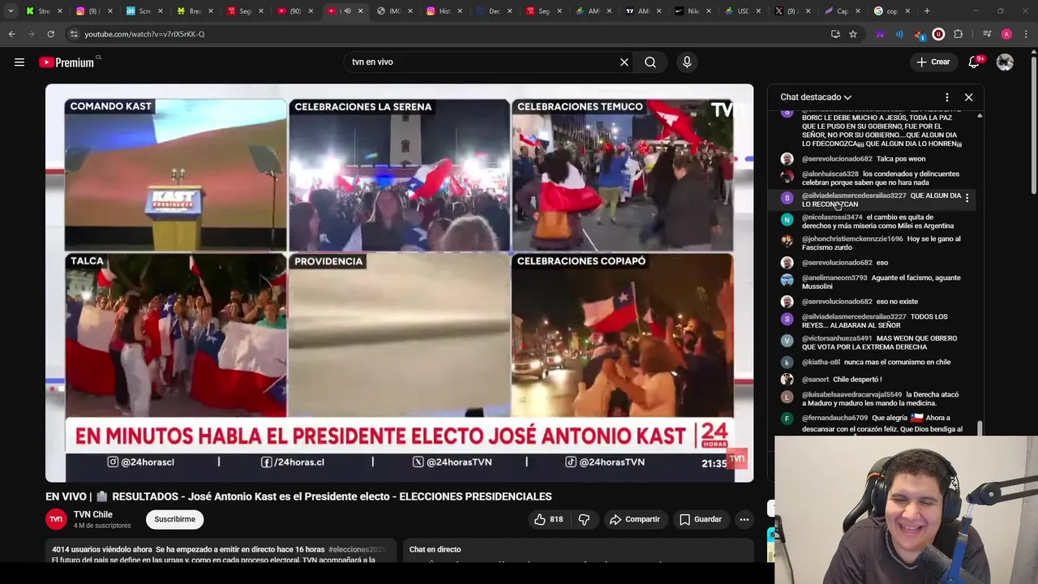The height and width of the screenshot is (584, 1038).
Task: Click the video title EN VIVO RESULTADOS
Action: (298, 496)
